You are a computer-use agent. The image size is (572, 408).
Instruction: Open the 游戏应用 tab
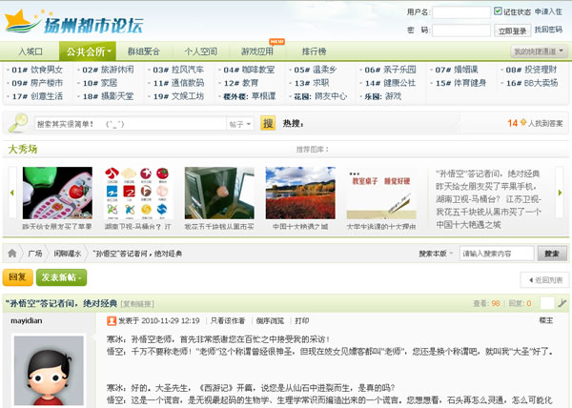pyautogui.click(x=257, y=51)
